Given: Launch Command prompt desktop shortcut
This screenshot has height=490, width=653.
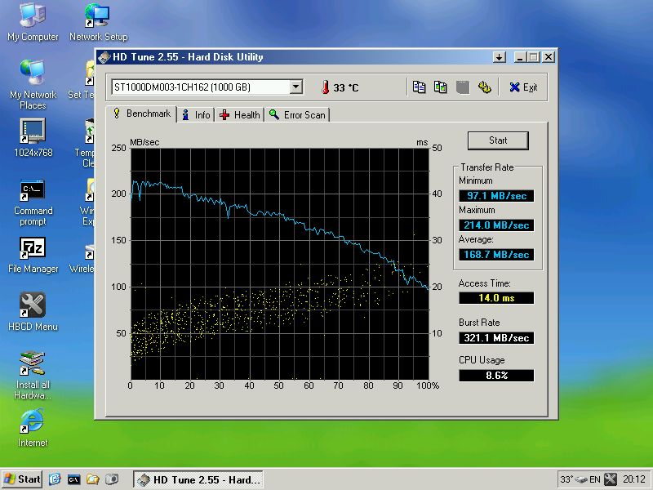Looking at the screenshot, I should (33, 203).
